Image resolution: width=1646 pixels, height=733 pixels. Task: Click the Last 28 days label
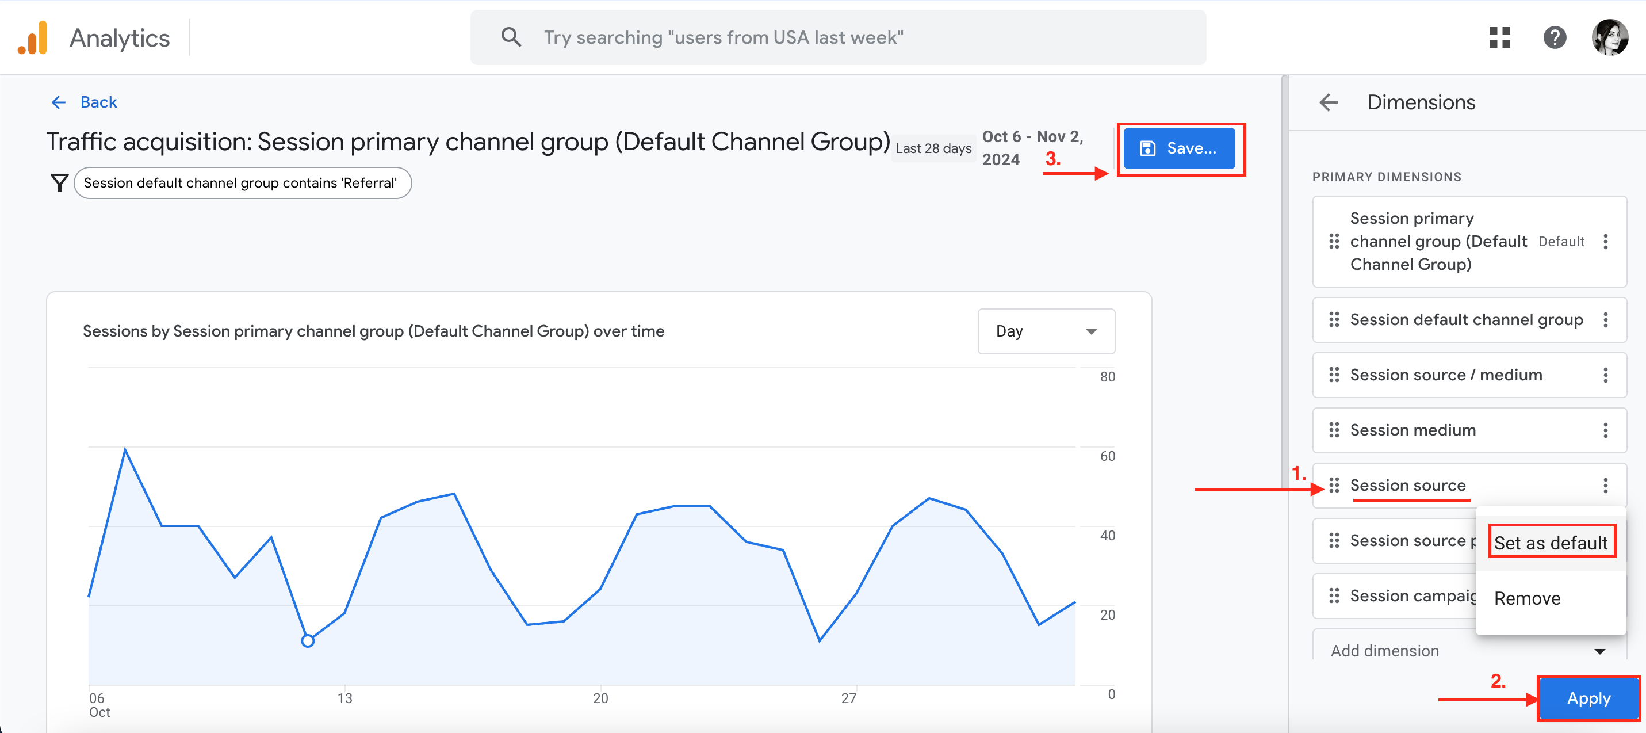coord(933,148)
